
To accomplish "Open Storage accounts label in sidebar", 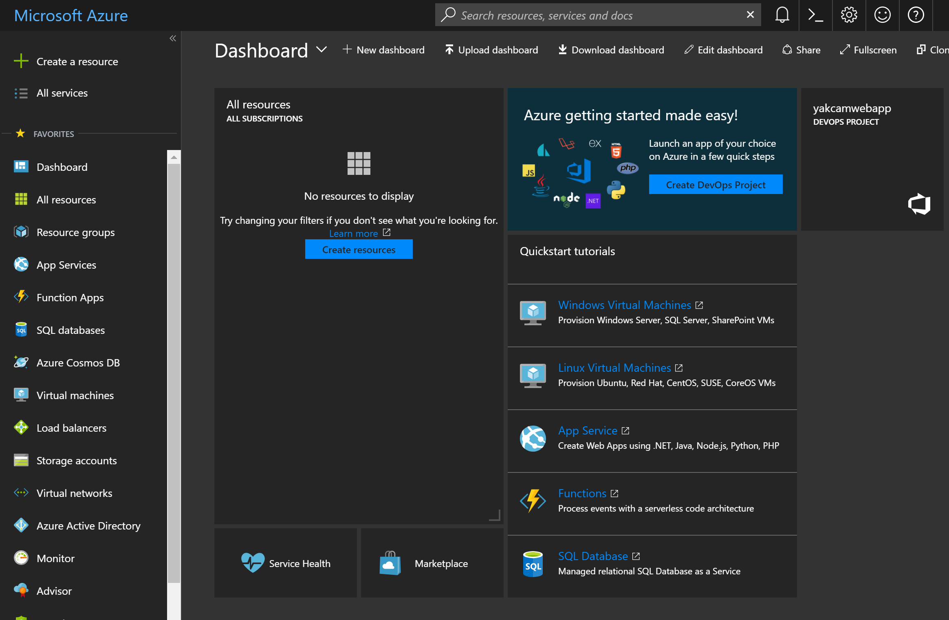I will click(77, 461).
